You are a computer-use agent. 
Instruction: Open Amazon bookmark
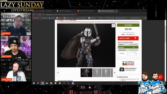[x=59, y=18]
